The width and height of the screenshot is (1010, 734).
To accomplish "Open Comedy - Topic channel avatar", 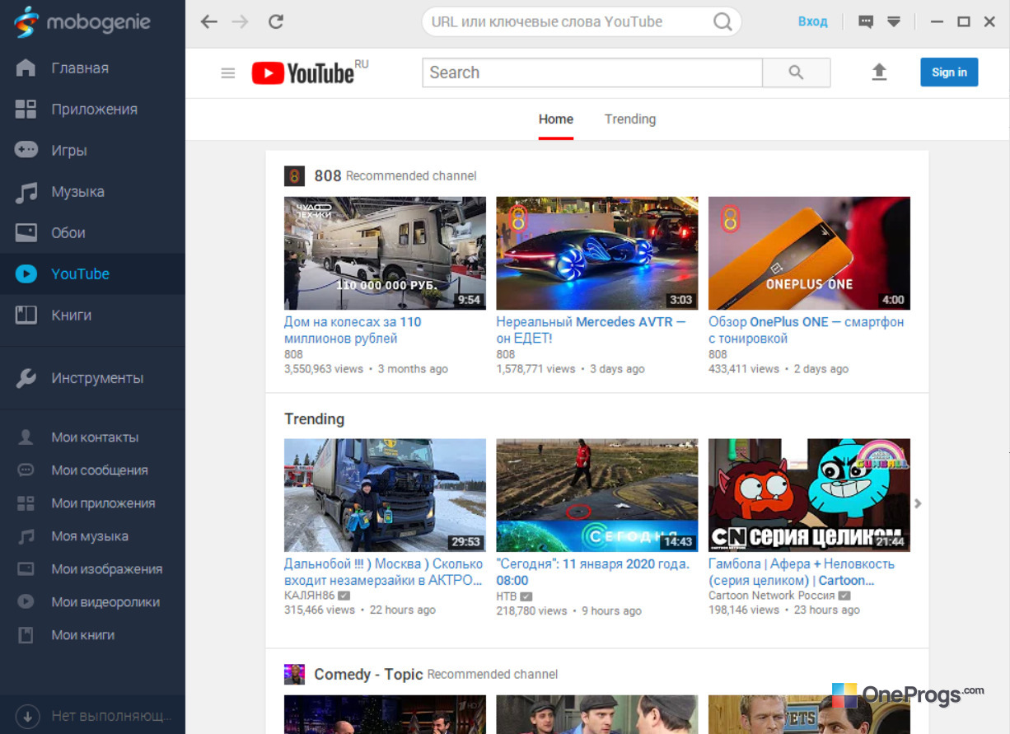I will point(294,674).
